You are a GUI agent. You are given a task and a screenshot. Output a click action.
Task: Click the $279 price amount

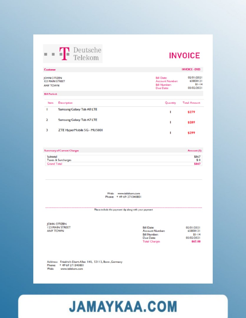(x=191, y=112)
